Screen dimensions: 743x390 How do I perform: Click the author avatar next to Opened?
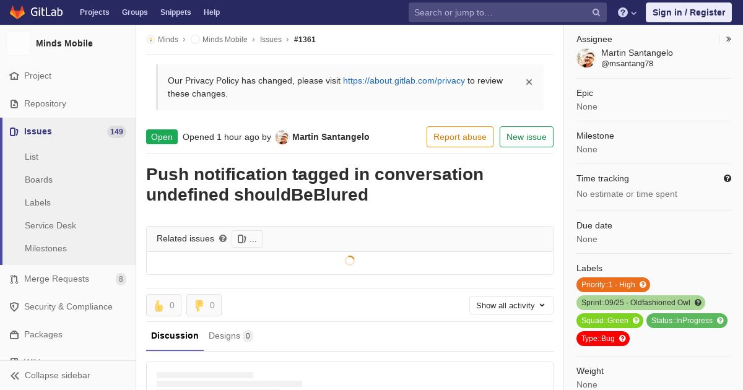282,137
